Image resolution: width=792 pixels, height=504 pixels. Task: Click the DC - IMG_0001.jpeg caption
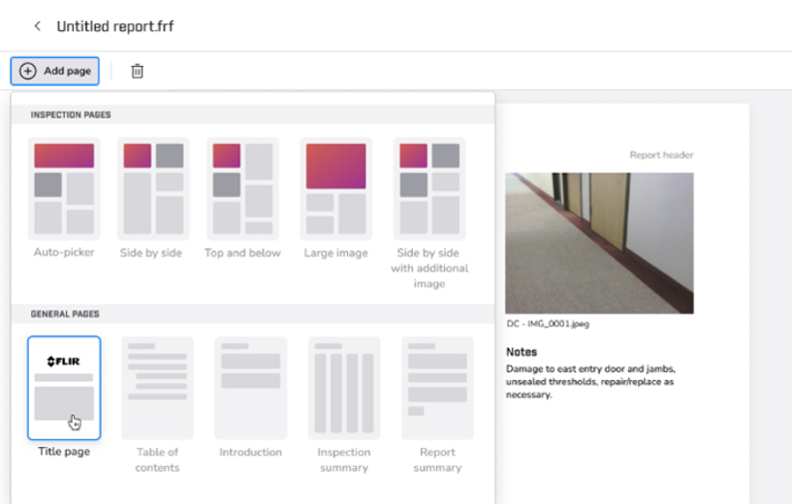pos(547,324)
